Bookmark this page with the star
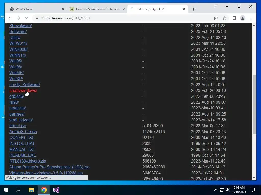The width and height of the screenshot is (261, 195). [x=224, y=18]
